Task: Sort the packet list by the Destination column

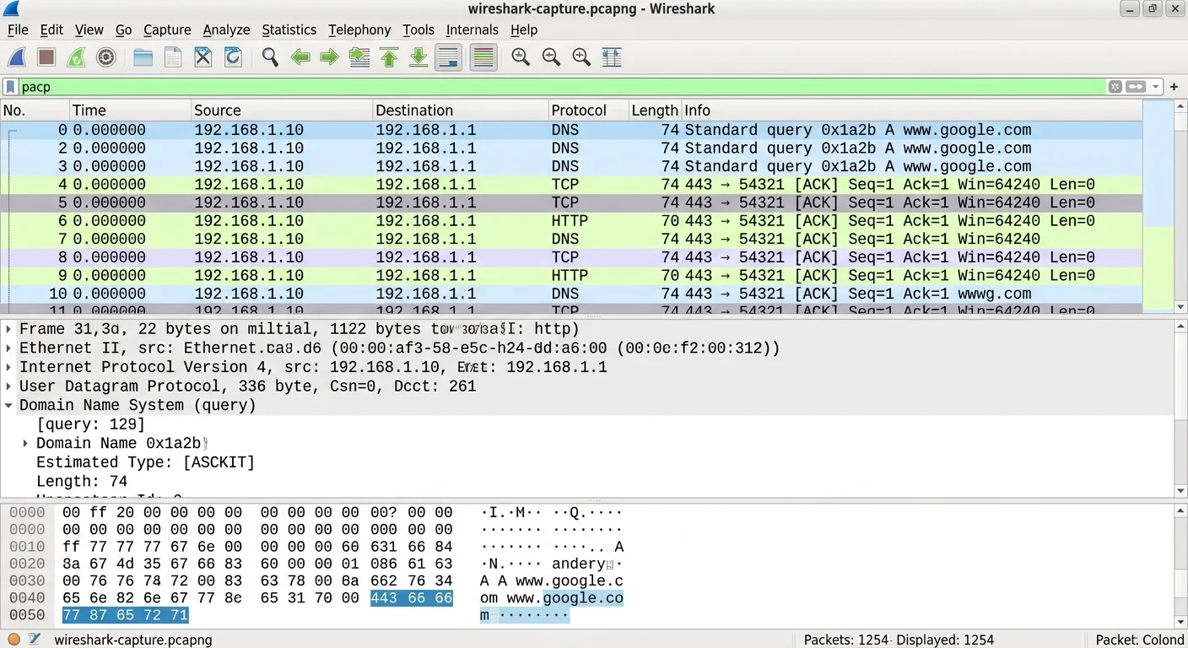Action: tap(460, 111)
